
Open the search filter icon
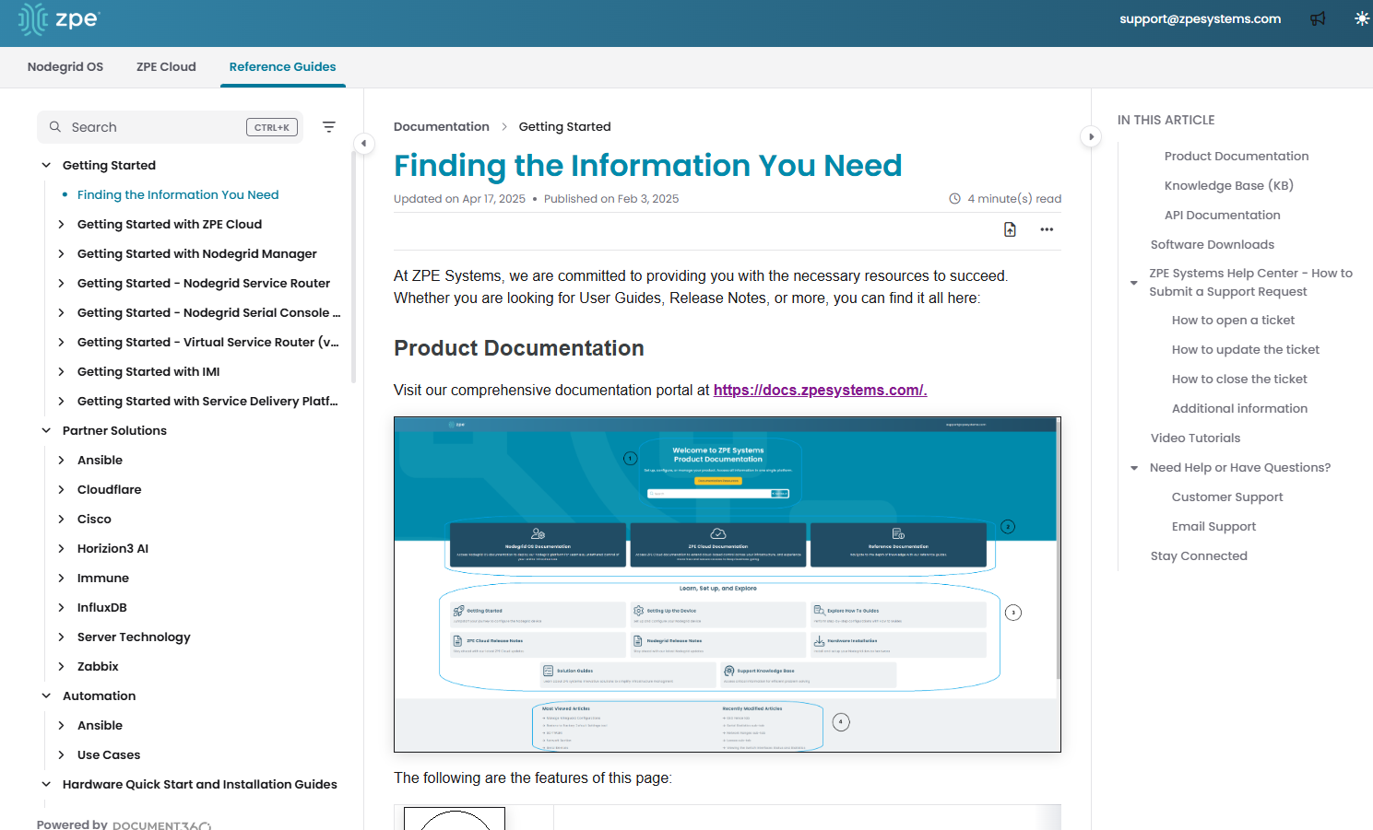click(329, 127)
